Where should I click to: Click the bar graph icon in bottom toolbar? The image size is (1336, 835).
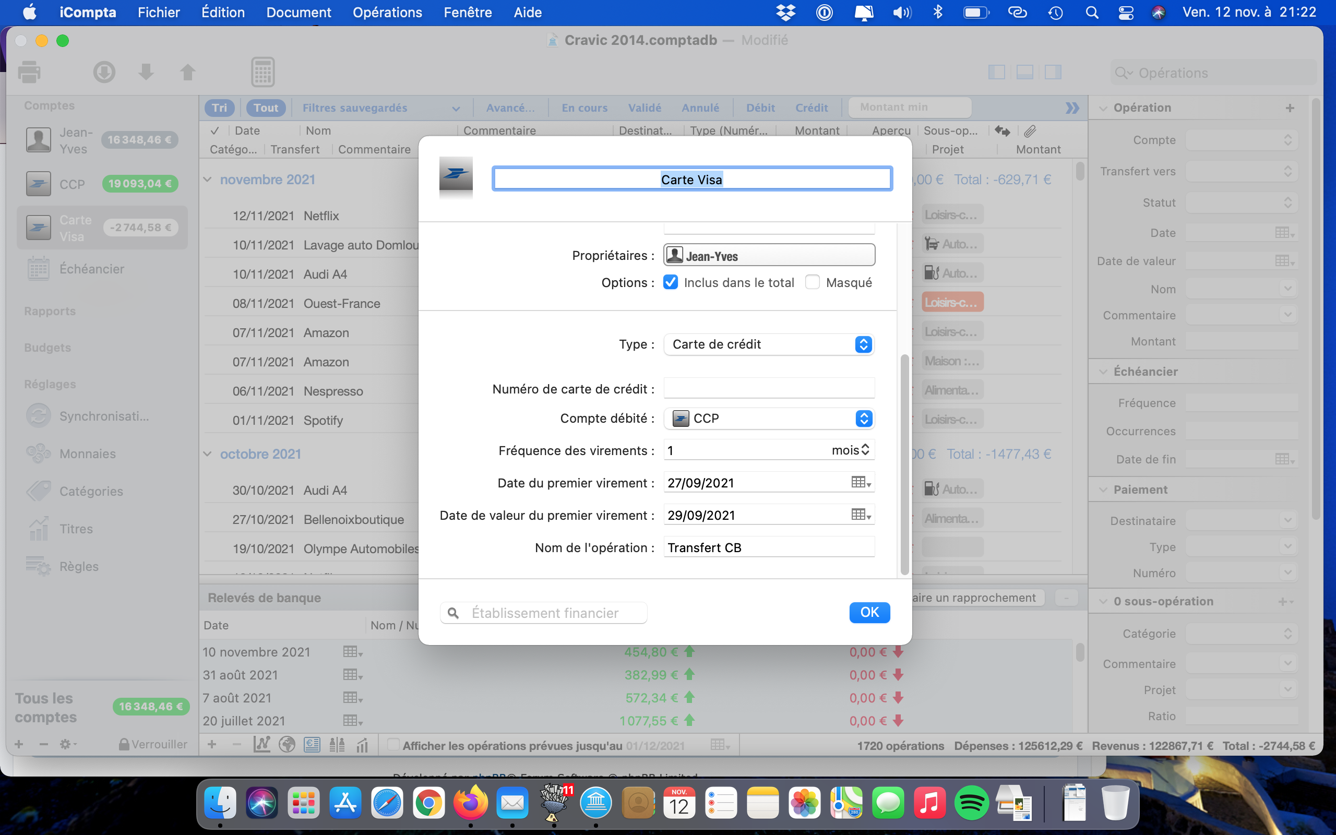363,745
